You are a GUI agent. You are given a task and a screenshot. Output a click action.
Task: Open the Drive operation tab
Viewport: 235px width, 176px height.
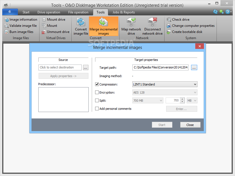coord(49,12)
